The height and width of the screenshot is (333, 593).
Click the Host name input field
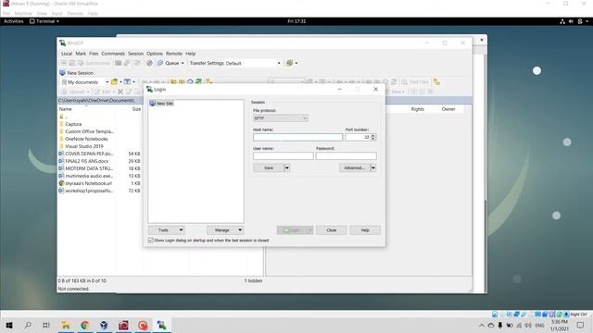(297, 138)
